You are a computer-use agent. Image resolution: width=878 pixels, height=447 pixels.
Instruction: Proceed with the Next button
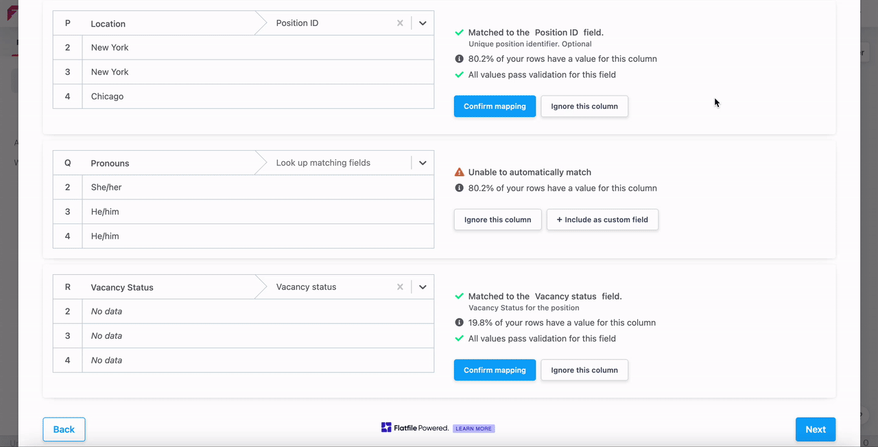point(815,429)
